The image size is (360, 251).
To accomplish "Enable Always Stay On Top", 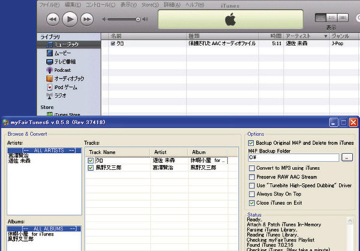I will tap(252, 194).
